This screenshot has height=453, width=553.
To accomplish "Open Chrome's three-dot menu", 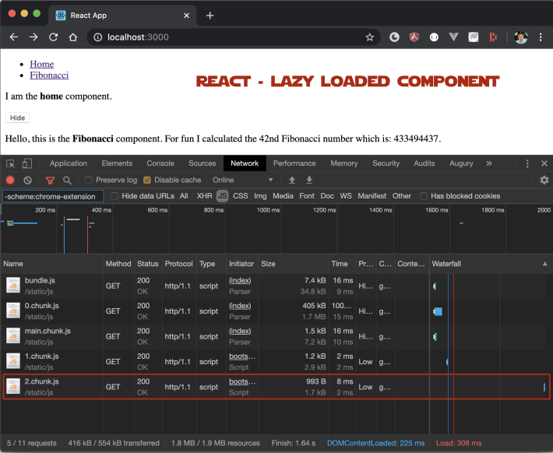I will coord(541,37).
